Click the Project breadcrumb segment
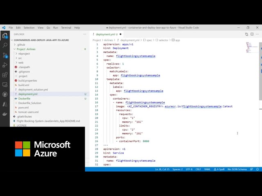This screenshot has height=196, width=262. 97,40
